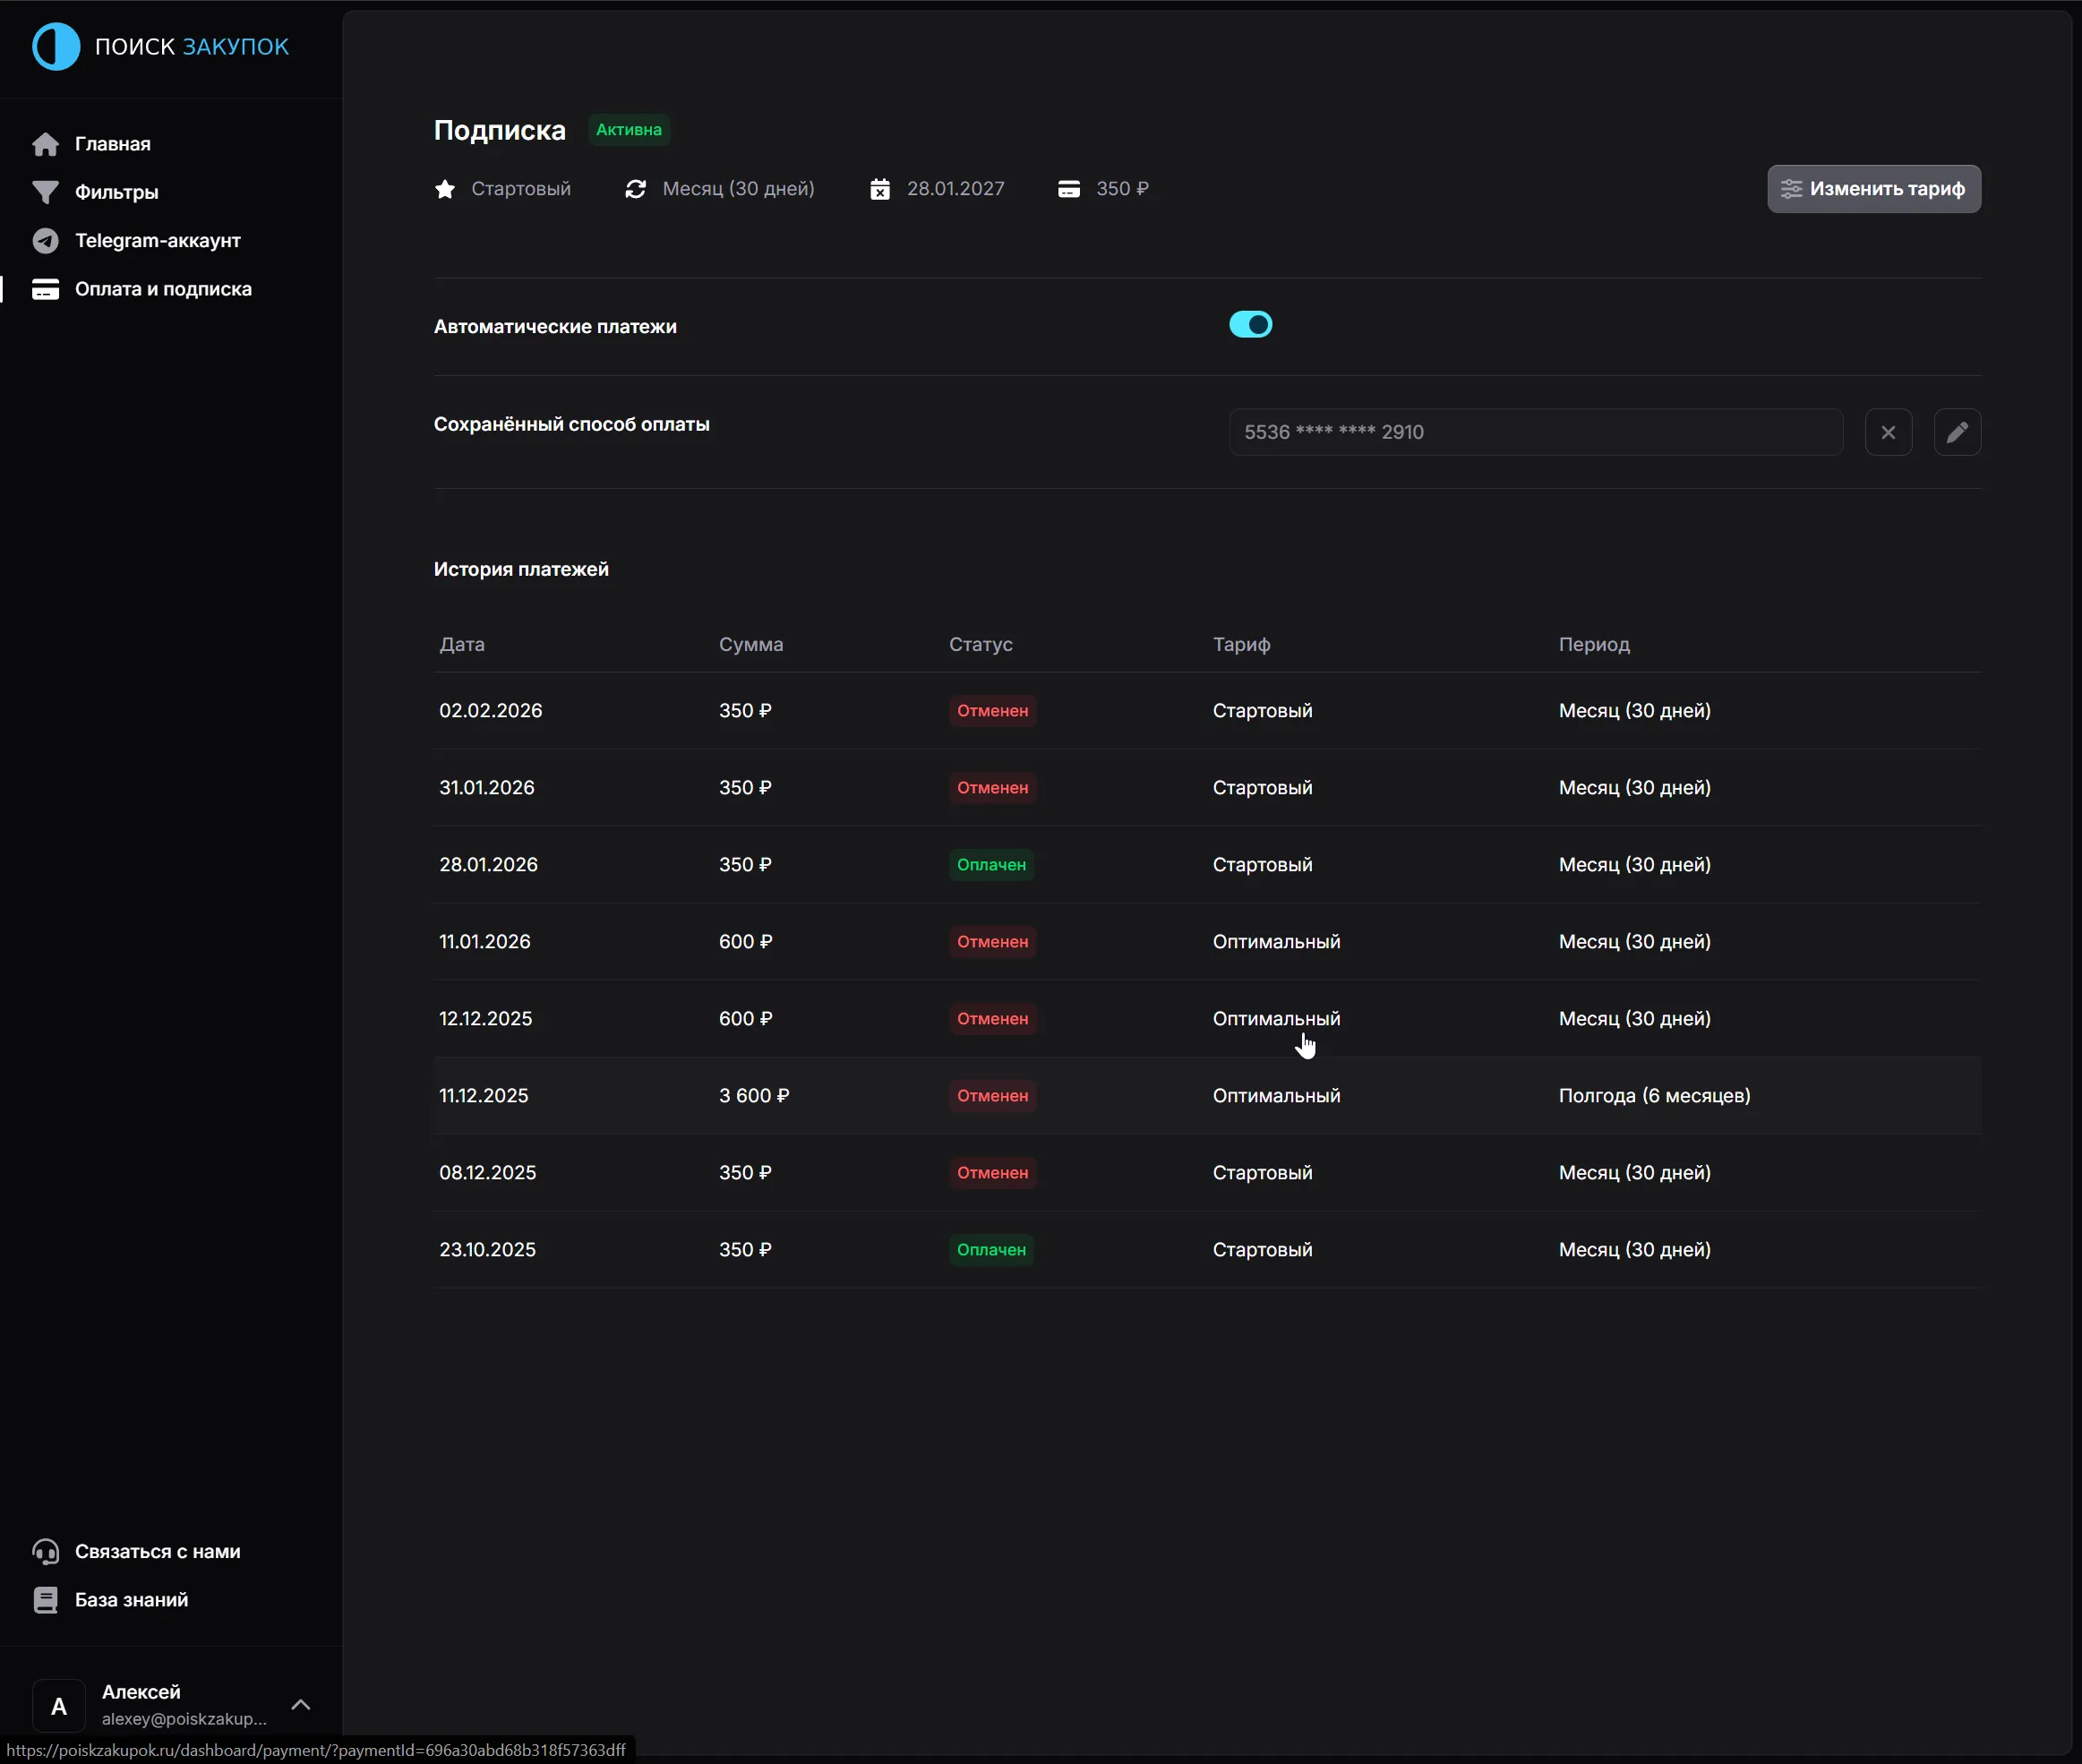This screenshot has height=1764, width=2082.
Task: Click the funnel icon for Фильтры
Action: [45, 192]
